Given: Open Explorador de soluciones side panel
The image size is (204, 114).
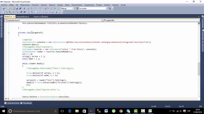Looking at the screenshot, I should click(x=203, y=41).
